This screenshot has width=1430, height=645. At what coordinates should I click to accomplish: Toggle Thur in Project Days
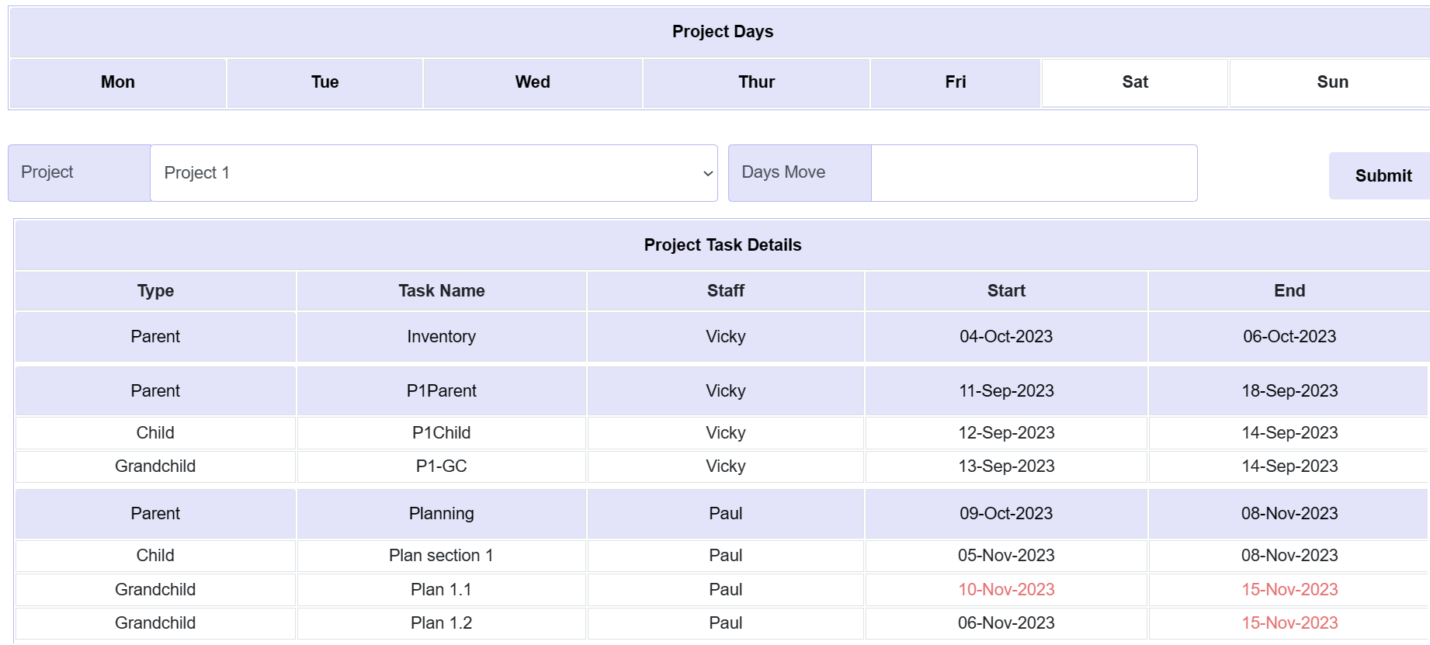(x=755, y=81)
